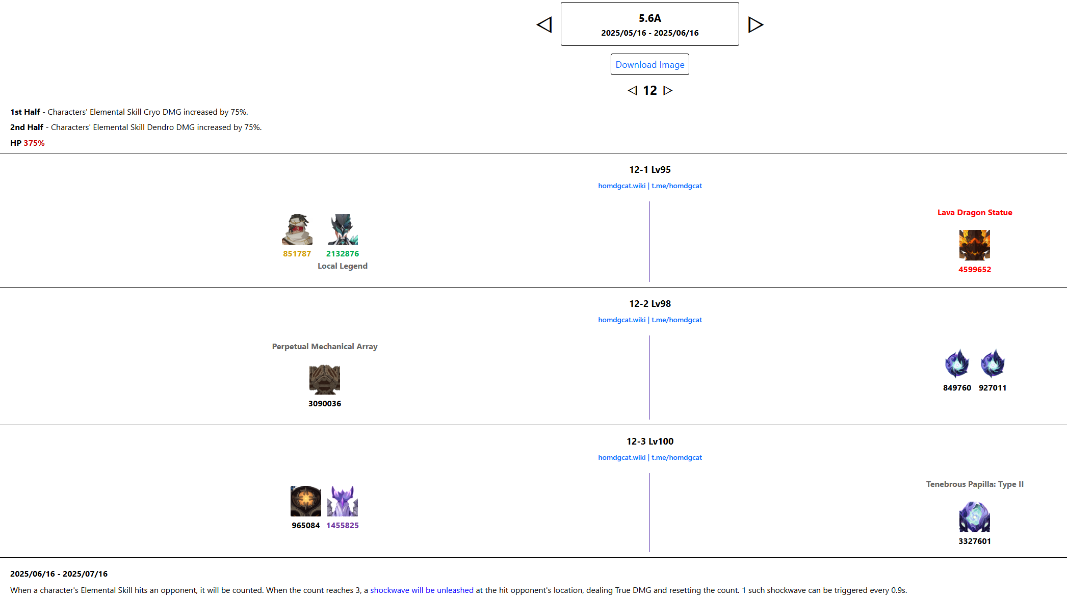Click the 'shockwave will be unleashed' link
The image size is (1067, 597).
(422, 590)
